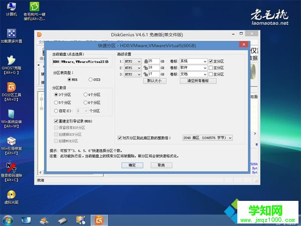Viewport: 301px width, 226px height.
Task: Open Win引导修复 desktop shortcut
Action: 12,146
